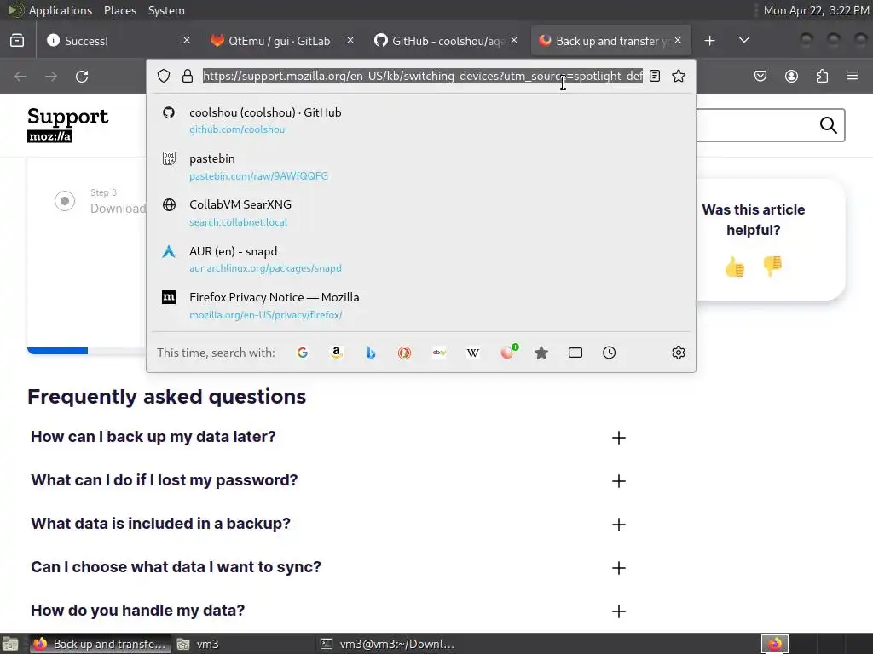This screenshot has height=654, width=873.
Task: Click thumbs down not helpful icon
Action: pyautogui.click(x=772, y=267)
